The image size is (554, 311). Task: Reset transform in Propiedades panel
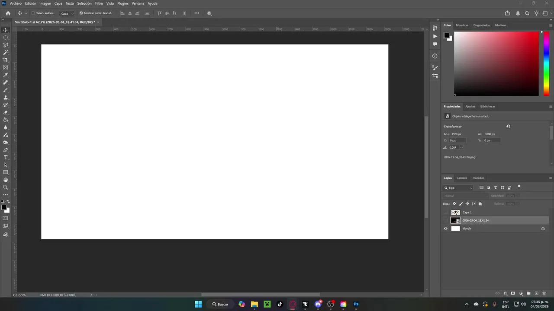click(508, 127)
